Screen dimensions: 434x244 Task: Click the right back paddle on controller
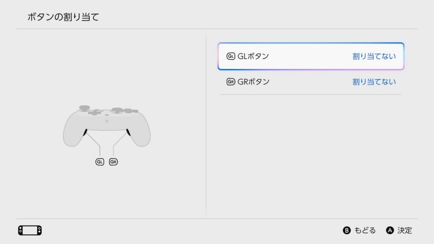coord(128,132)
